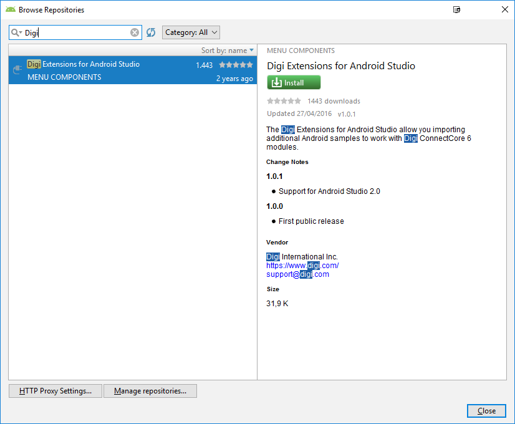The width and height of the screenshot is (515, 424).
Task: Click the '1,443' download count in row
Action: point(205,65)
